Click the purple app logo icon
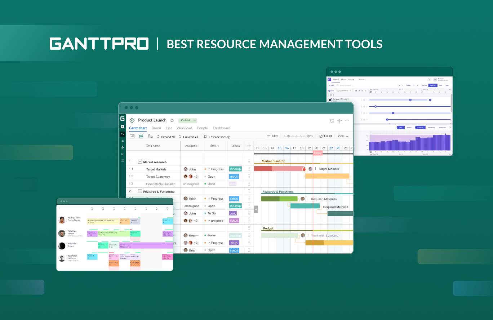 (x=329, y=79)
